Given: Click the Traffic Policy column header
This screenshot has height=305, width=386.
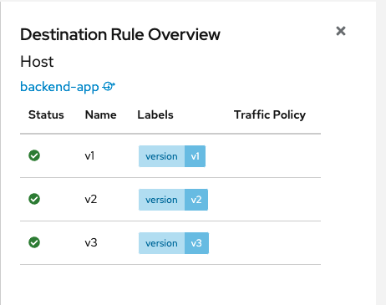Looking at the screenshot, I should pyautogui.click(x=270, y=114).
